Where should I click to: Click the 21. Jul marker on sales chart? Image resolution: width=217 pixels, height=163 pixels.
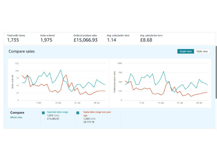pyautogui.click(x=179, y=103)
